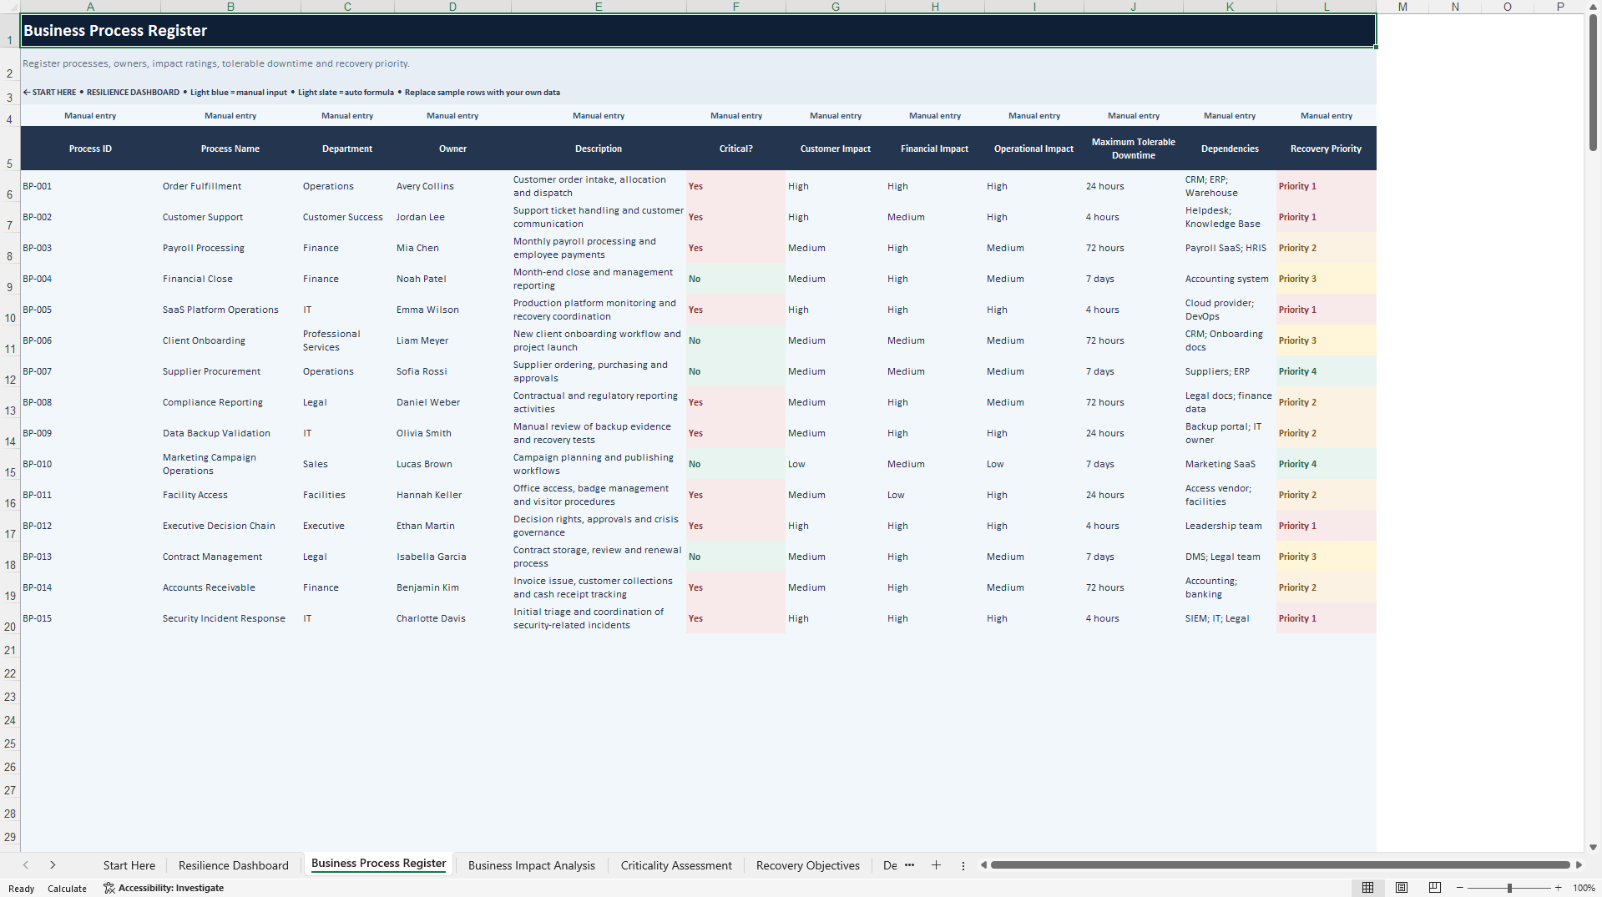Click the 100% zoom level
The height and width of the screenshot is (897, 1602).
coord(1584,888)
